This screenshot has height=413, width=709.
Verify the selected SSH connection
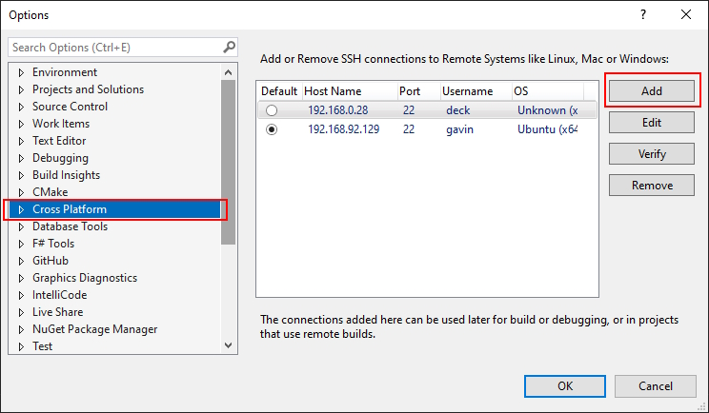pos(652,154)
